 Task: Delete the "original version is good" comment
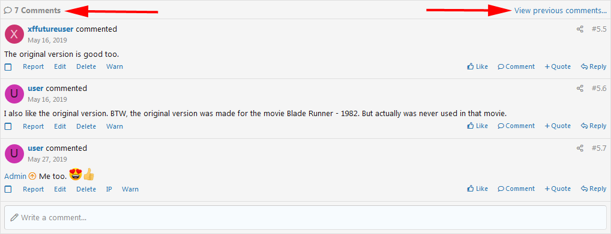(x=86, y=67)
